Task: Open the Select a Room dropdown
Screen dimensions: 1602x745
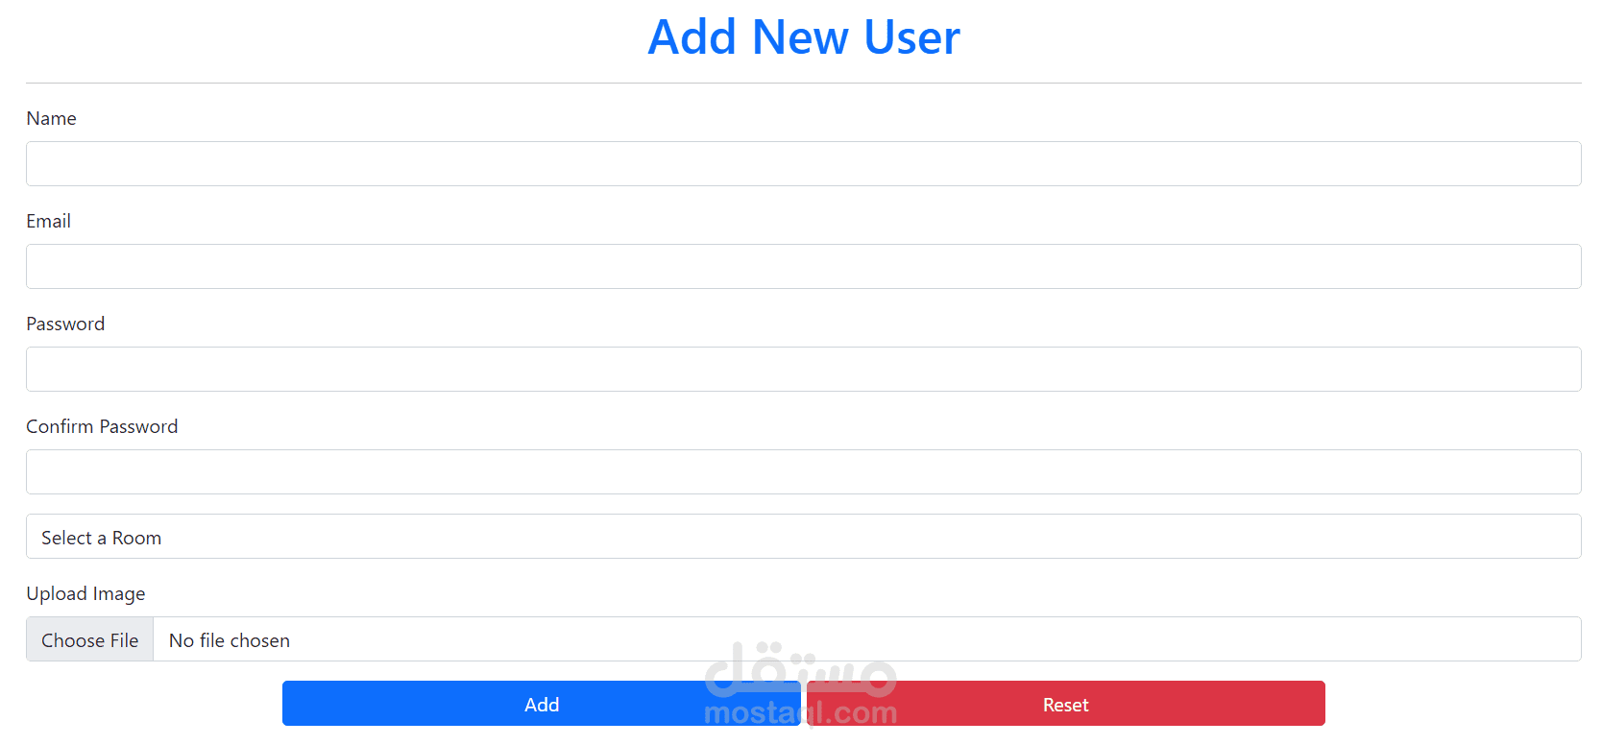Action: pos(803,537)
